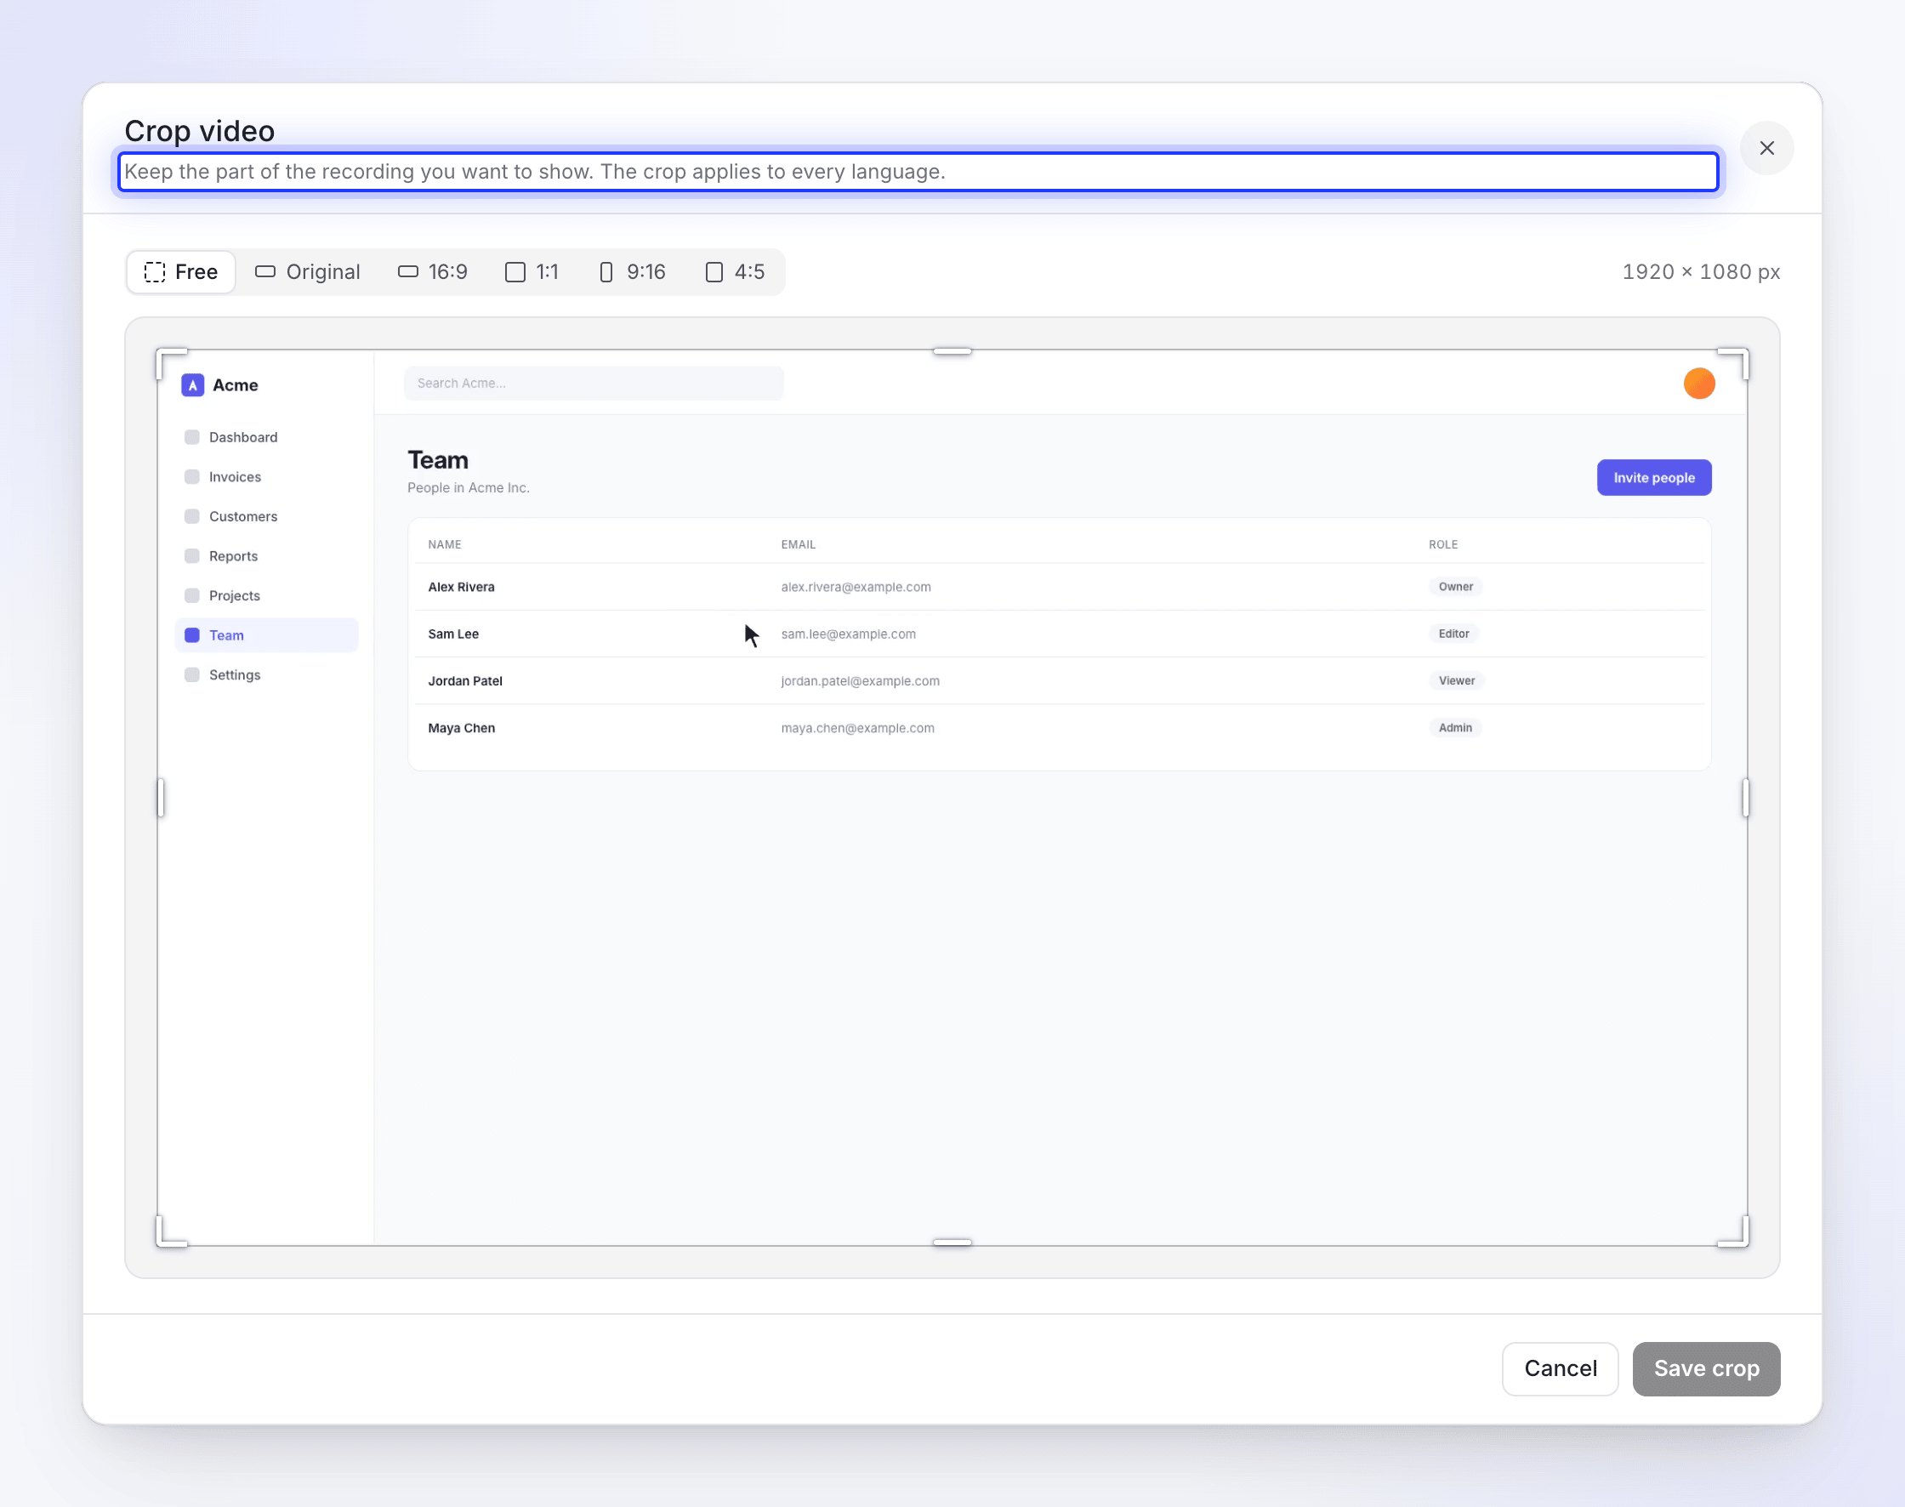Click Customers in the preview sidebar
1905x1507 pixels.
tap(266, 517)
